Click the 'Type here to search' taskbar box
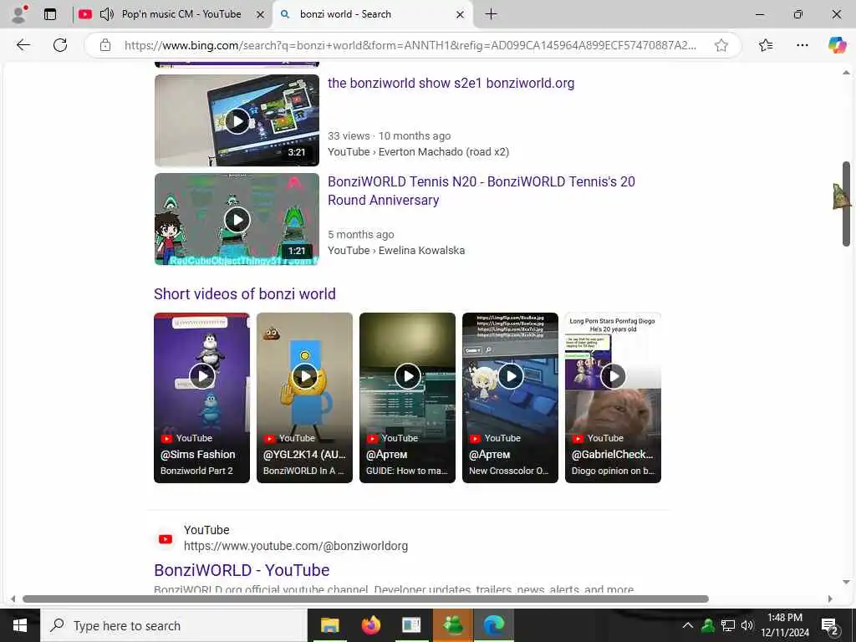Image resolution: width=856 pixels, height=642 pixels. [x=174, y=625]
